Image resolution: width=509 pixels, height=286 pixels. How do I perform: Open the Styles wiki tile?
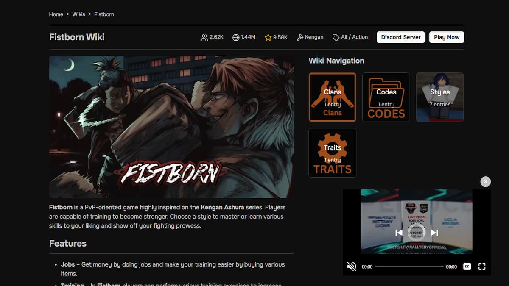439,97
